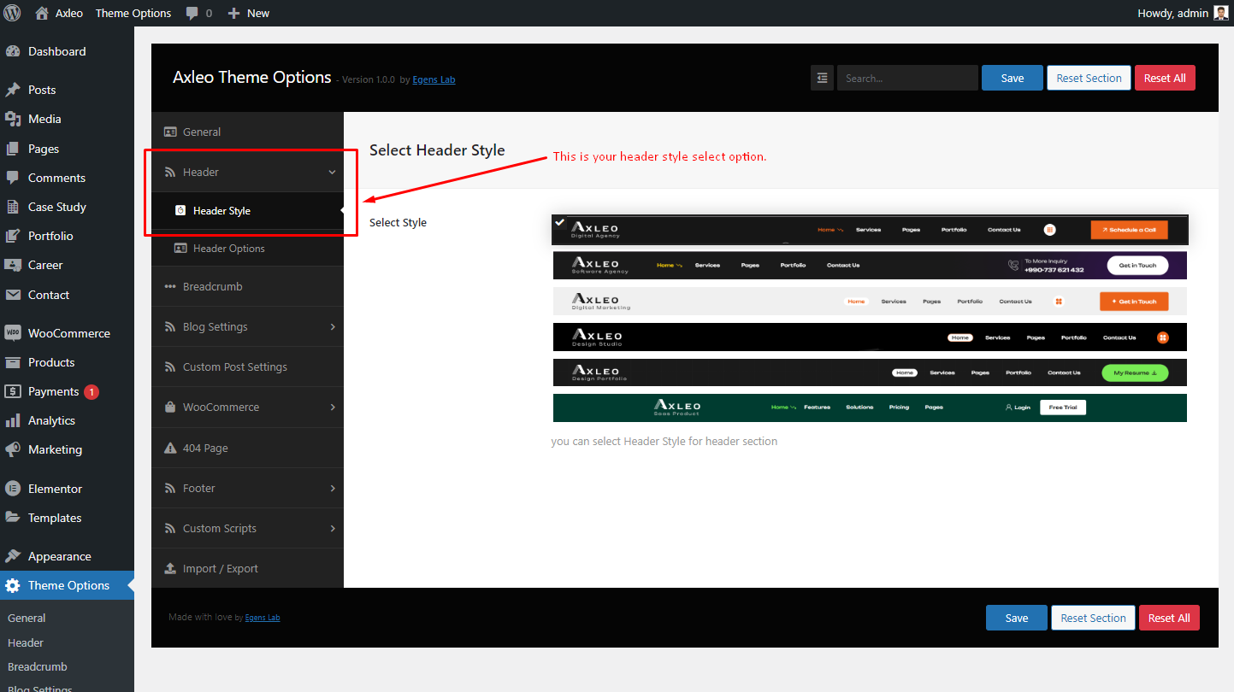
Task: Click the bottom Save button
Action: (x=1017, y=618)
